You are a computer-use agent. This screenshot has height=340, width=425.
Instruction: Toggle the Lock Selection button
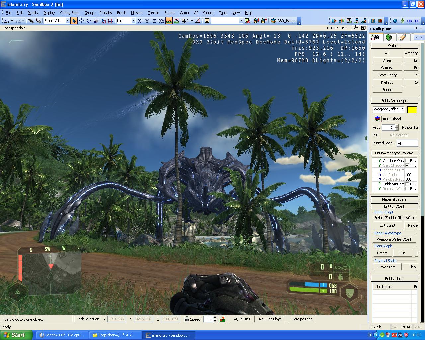[x=88, y=319]
